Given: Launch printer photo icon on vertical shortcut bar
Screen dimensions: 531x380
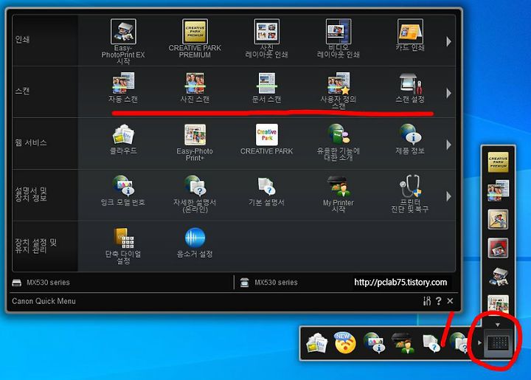Looking at the screenshot, I should (x=498, y=277).
